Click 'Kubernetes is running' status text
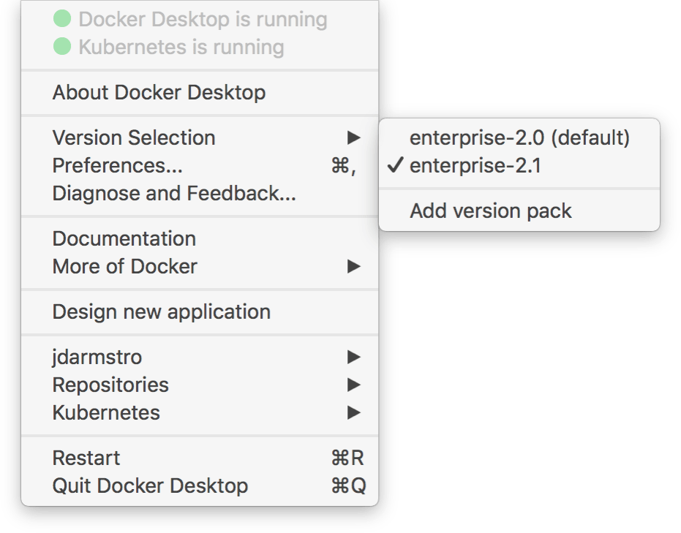 [x=181, y=48]
